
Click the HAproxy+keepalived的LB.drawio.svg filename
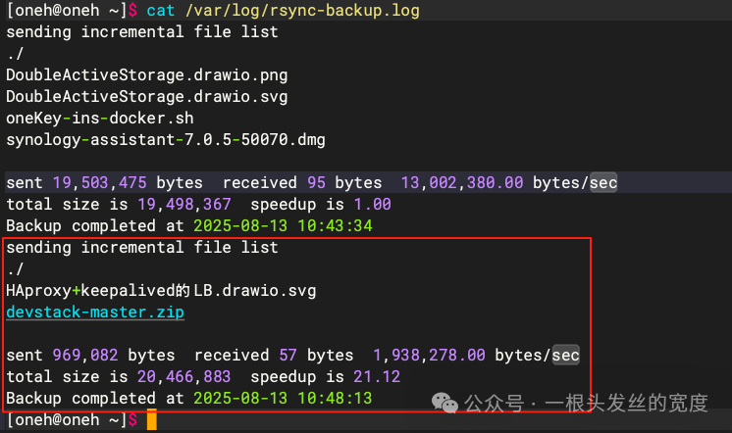click(161, 291)
